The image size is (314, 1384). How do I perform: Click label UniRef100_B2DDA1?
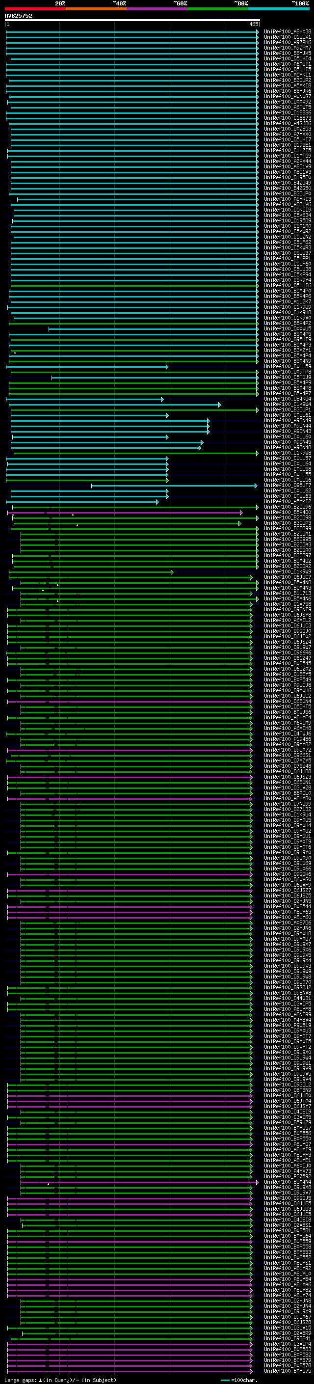coord(288,534)
